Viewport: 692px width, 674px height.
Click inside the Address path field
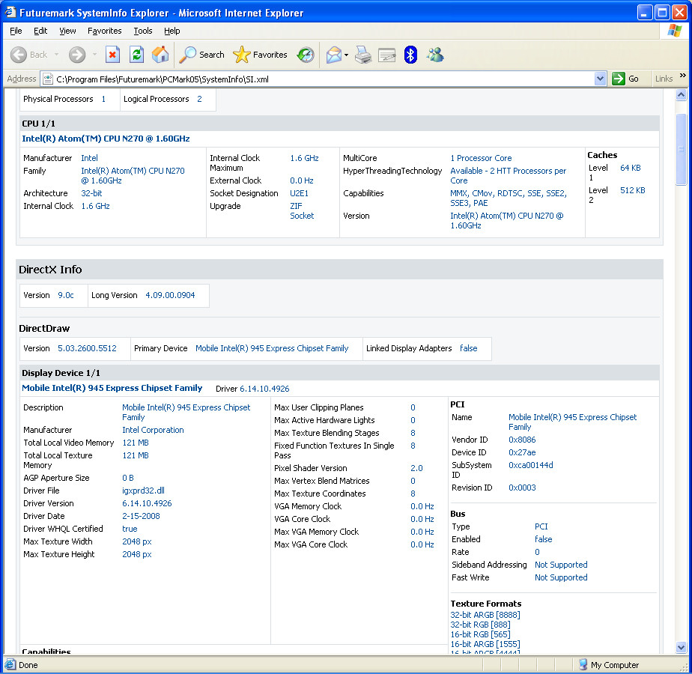click(322, 79)
